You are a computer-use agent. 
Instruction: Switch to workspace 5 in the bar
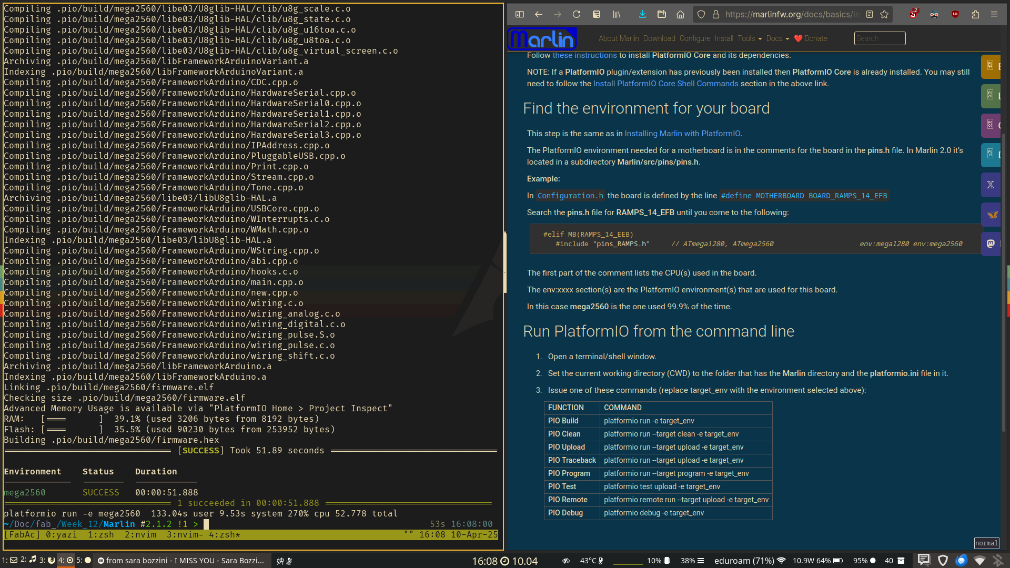84,560
